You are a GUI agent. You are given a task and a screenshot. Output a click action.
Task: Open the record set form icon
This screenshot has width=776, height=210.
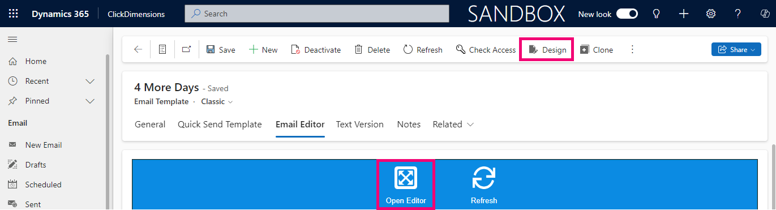tap(162, 50)
